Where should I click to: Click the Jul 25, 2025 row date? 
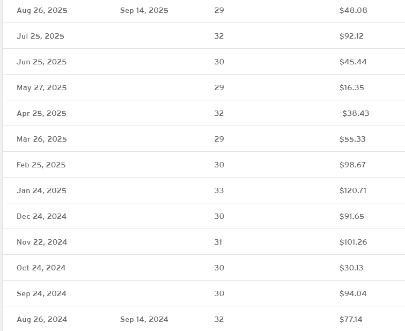pyautogui.click(x=40, y=36)
